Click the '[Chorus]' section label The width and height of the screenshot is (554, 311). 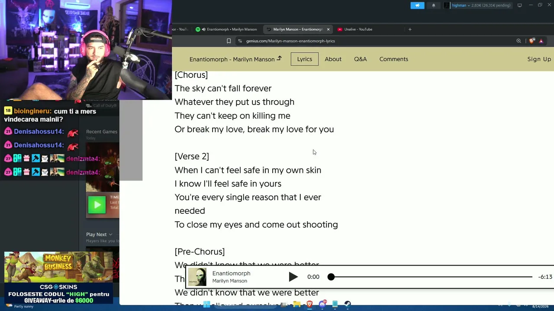(x=191, y=75)
